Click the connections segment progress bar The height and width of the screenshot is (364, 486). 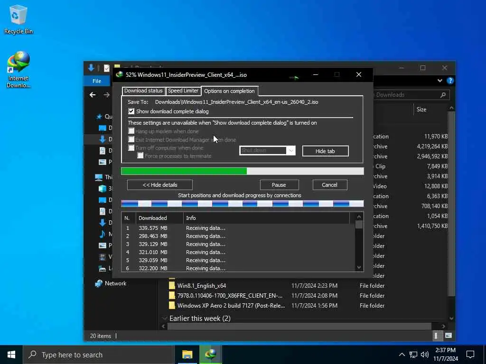[x=243, y=204]
